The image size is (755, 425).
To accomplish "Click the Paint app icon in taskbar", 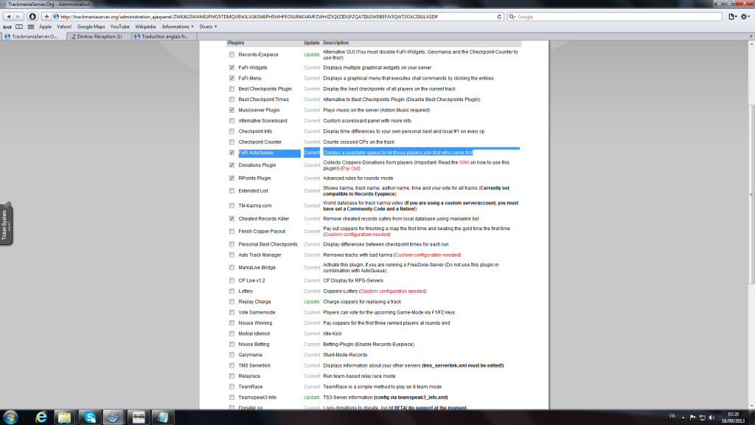I will pyautogui.click(x=139, y=417).
